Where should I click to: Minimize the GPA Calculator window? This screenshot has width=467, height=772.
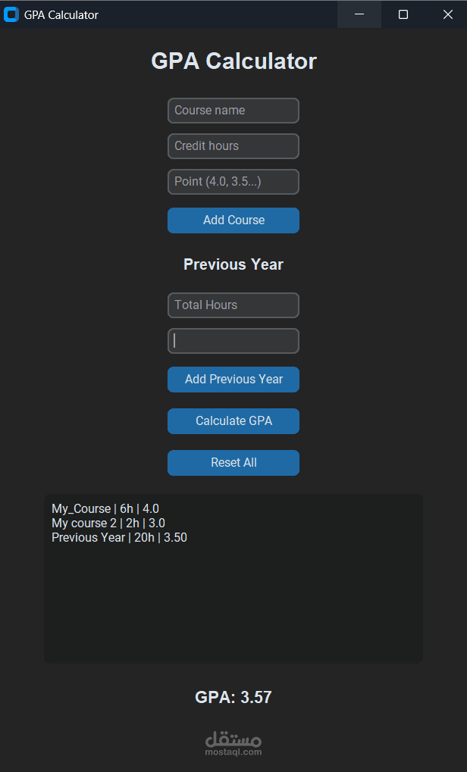(359, 14)
